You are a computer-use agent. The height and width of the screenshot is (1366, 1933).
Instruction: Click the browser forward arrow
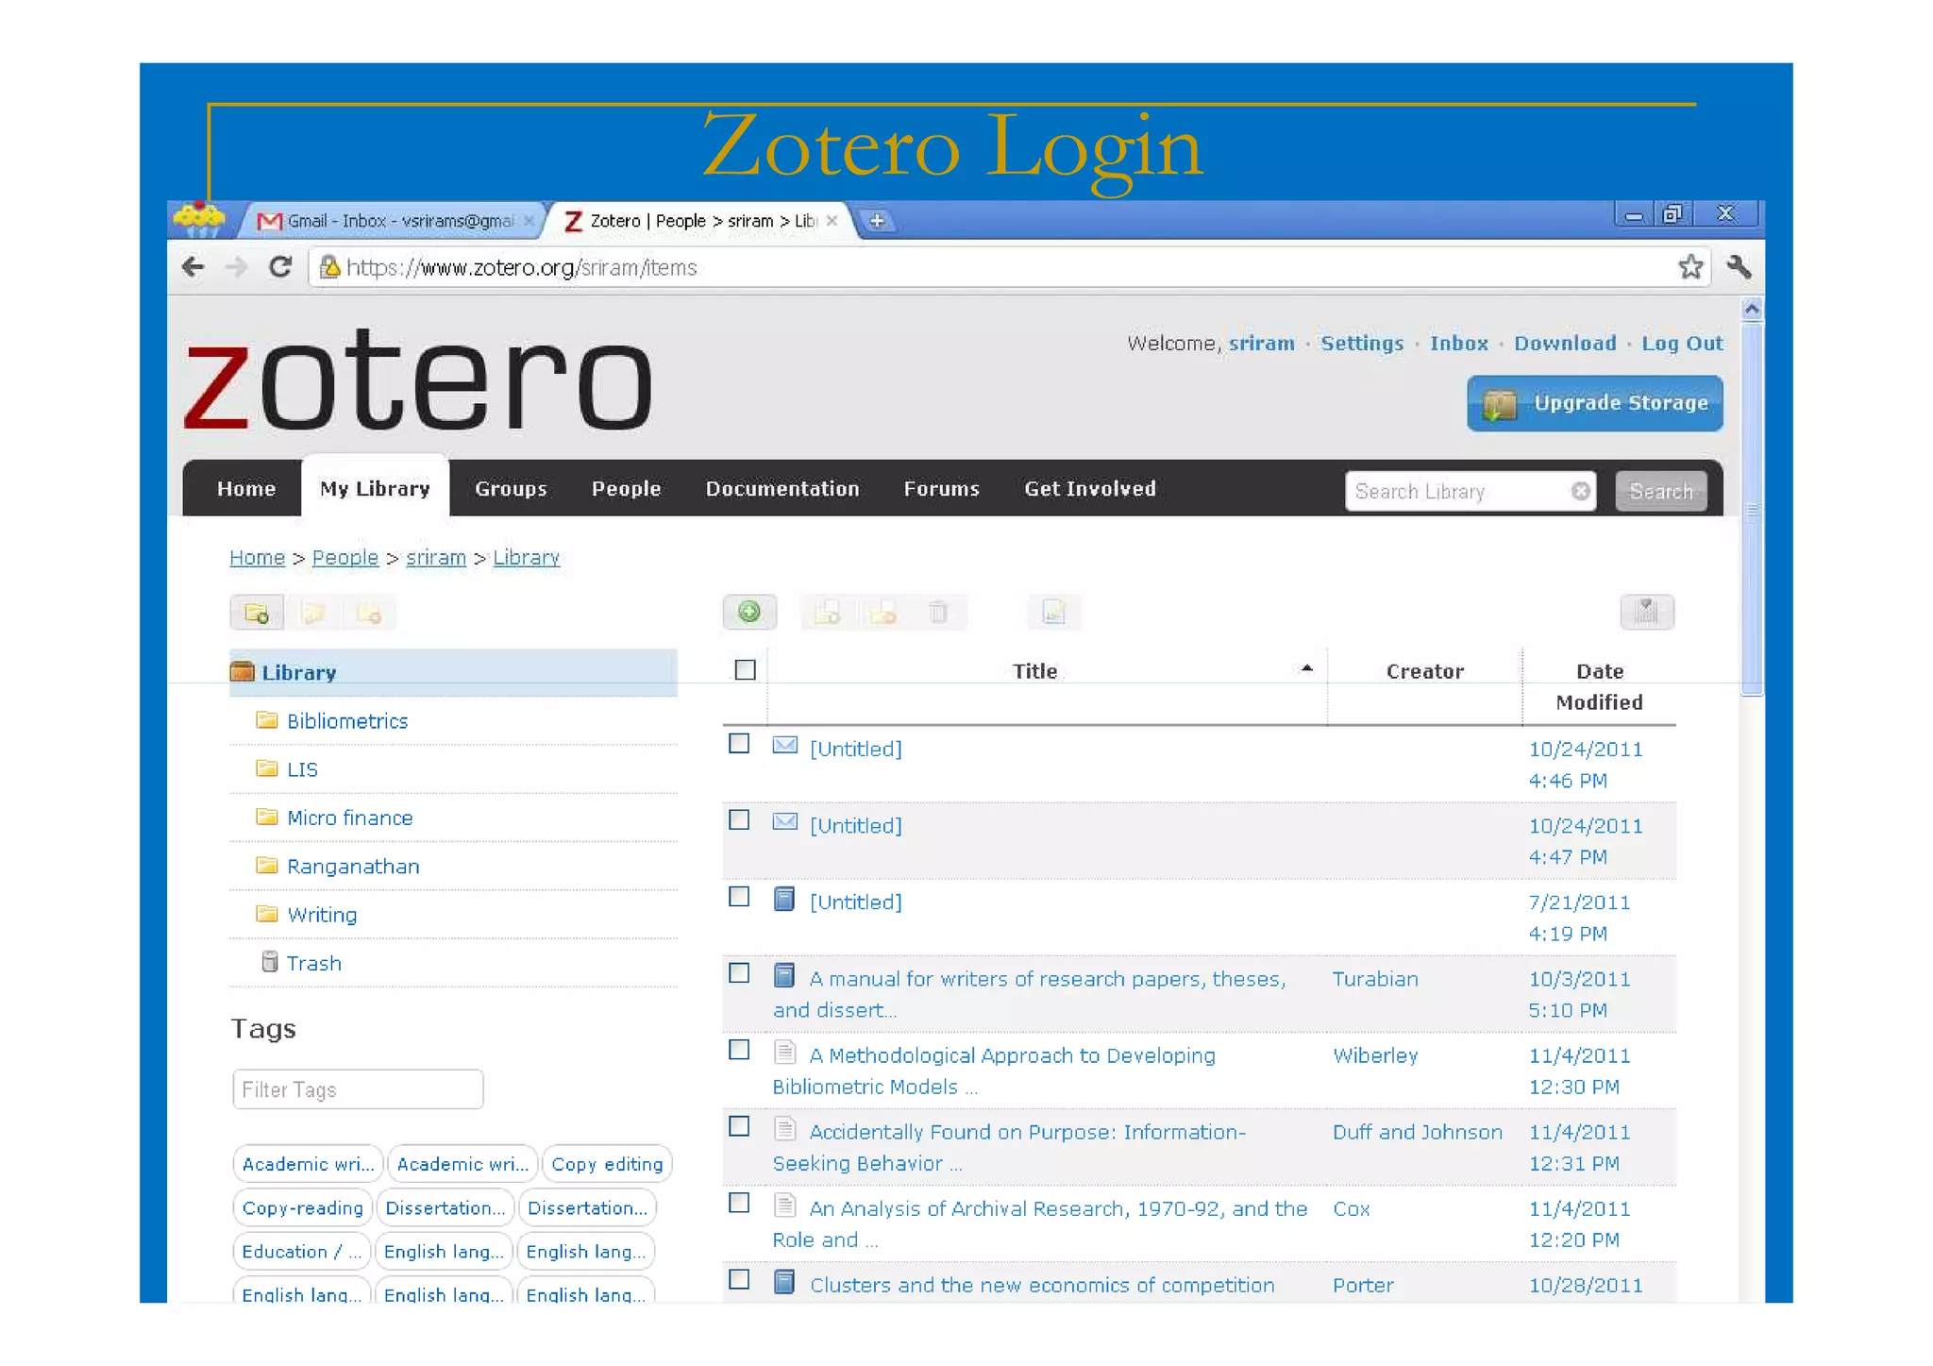[x=236, y=267]
